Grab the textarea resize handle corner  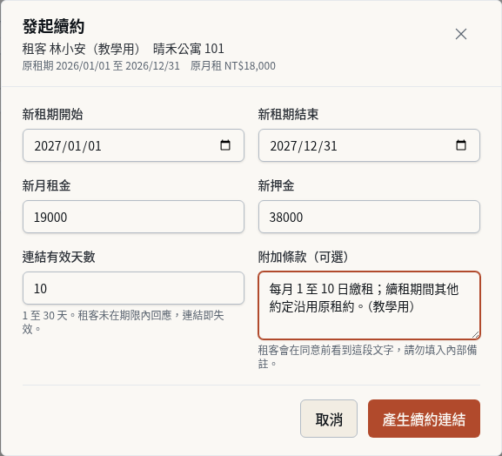tap(475, 335)
